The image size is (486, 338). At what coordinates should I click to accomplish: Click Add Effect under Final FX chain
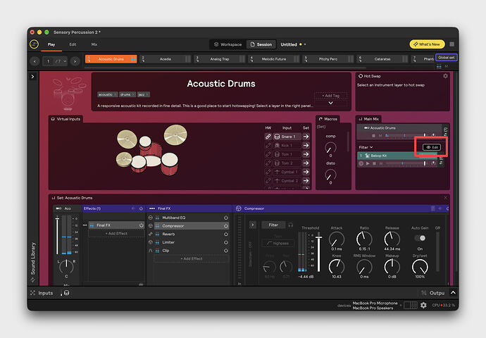point(192,258)
